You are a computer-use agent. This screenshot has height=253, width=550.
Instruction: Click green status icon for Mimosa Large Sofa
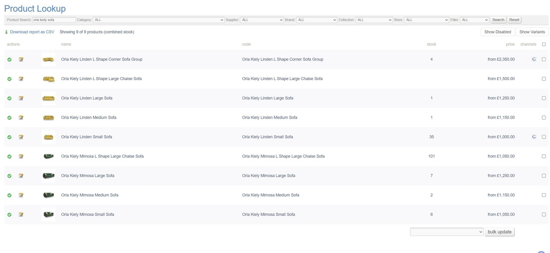point(9,176)
